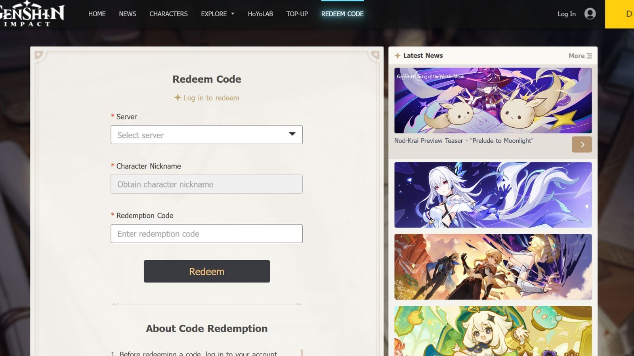Open the CHARACTERS menu item

168,14
